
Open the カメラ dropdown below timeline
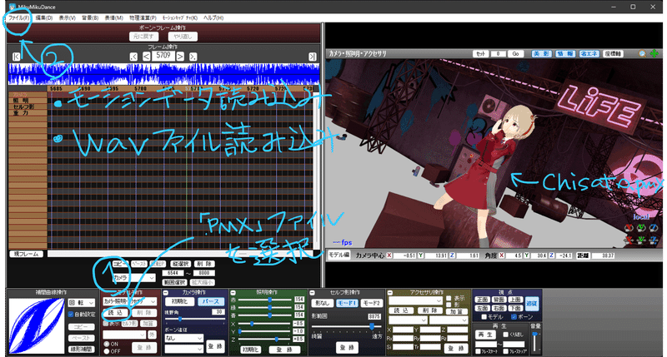133,278
